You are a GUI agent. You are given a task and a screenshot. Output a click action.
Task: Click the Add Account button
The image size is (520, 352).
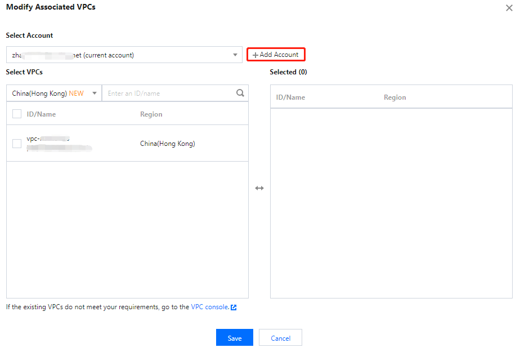(276, 55)
